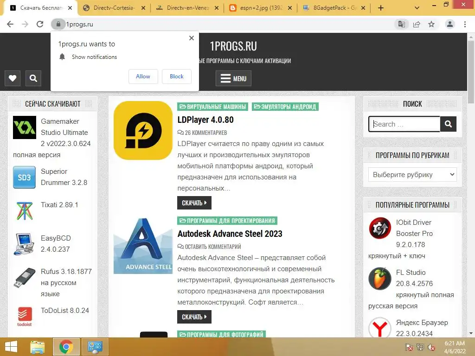The height and width of the screenshot is (356, 475).
Task: Click Программы для фотографий category tag
Action: 221,334
